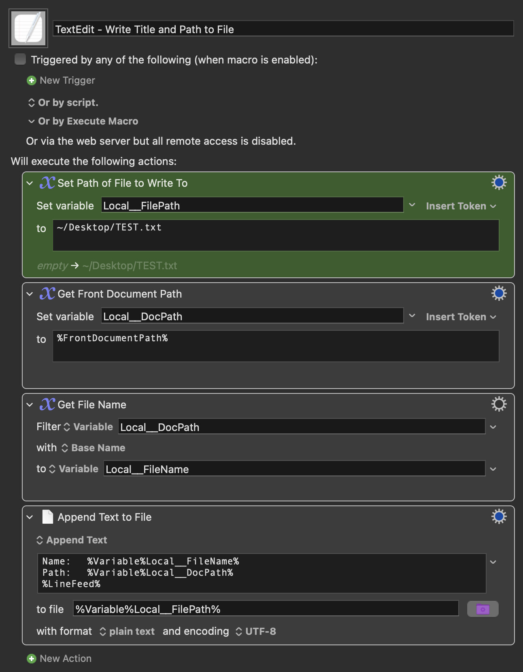
Task: Open variable dropdown next to Local__DocPath set field
Action: point(412,316)
